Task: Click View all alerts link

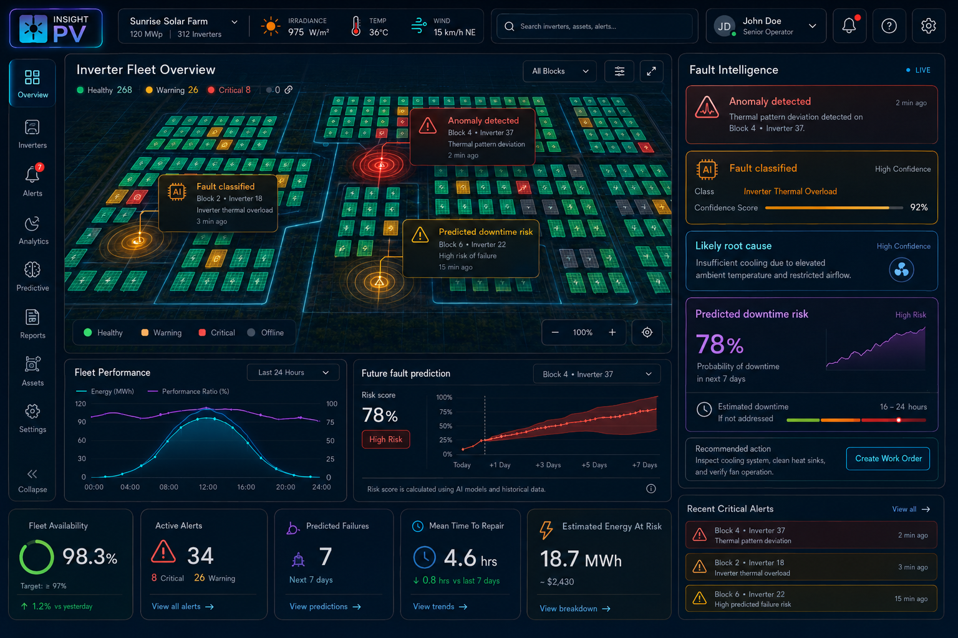Action: click(183, 606)
